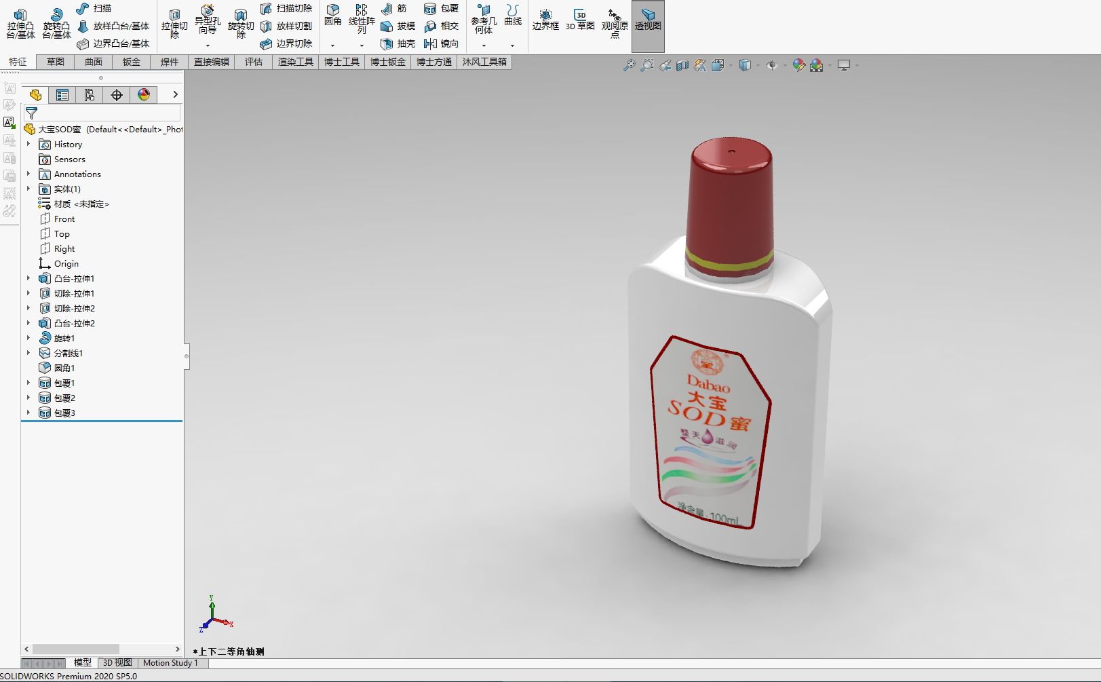Click the Previous View icon
This screenshot has height=682, width=1101.
(x=665, y=65)
